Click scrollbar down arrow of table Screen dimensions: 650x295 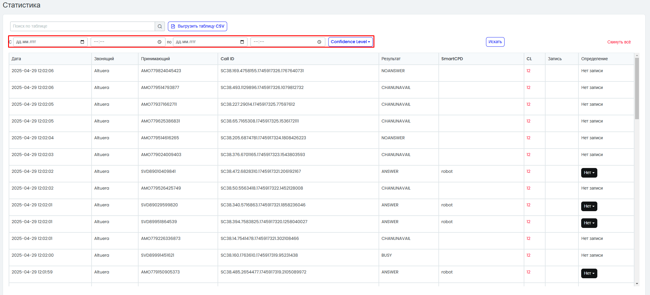point(637,284)
